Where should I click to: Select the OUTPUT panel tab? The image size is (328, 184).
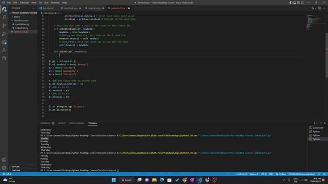pyautogui.click(x=61, y=123)
